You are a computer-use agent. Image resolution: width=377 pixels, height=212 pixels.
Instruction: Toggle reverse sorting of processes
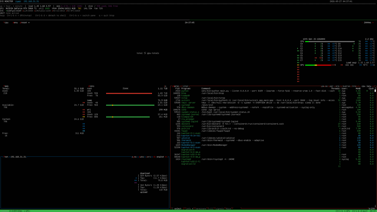coord(345,86)
